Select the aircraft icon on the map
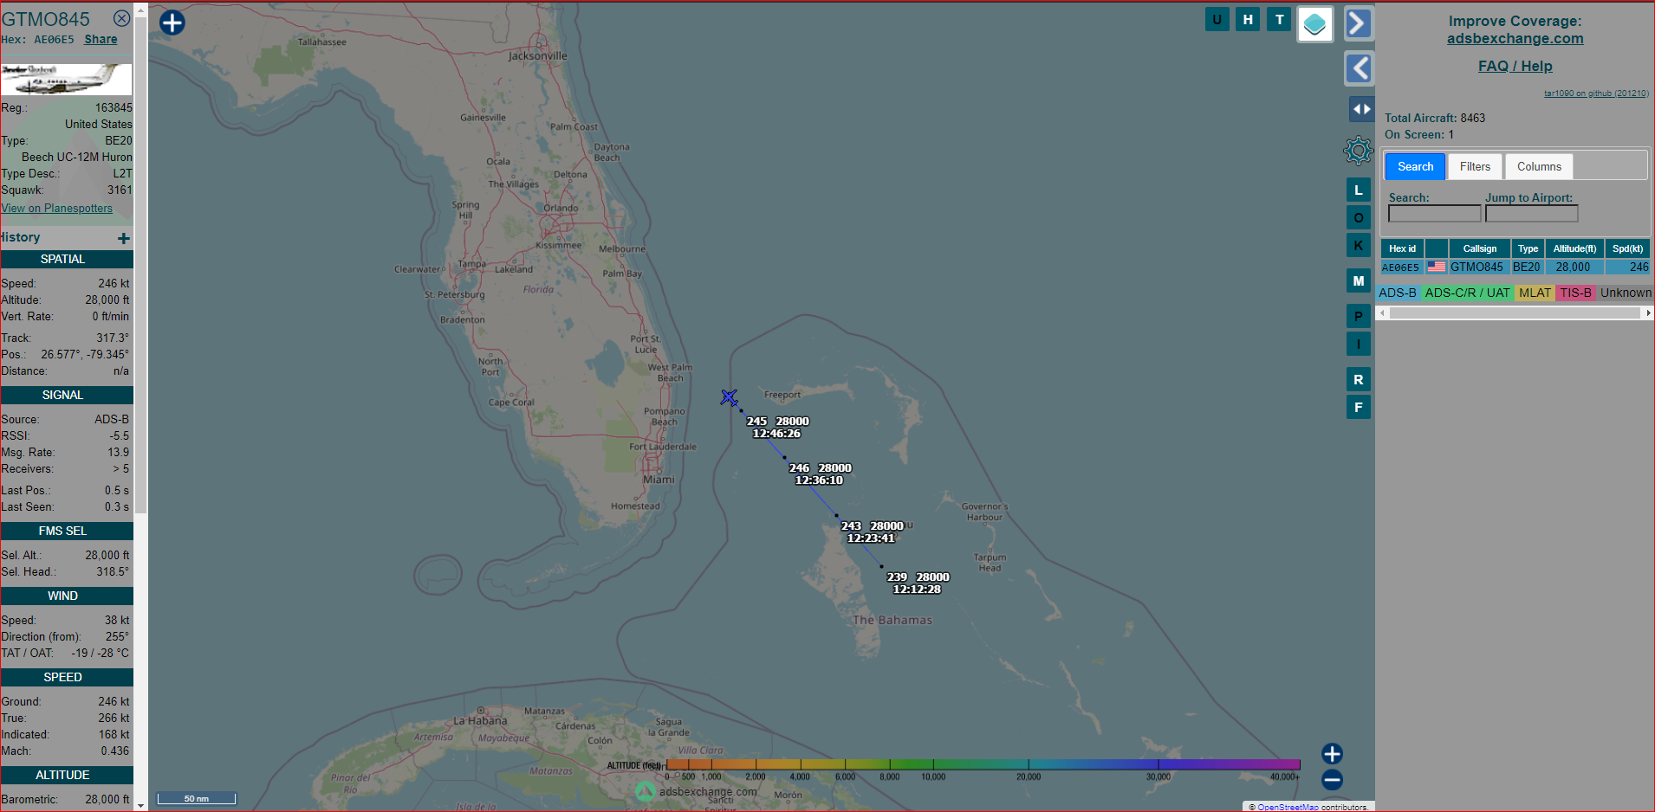The width and height of the screenshot is (1655, 812). coord(729,397)
